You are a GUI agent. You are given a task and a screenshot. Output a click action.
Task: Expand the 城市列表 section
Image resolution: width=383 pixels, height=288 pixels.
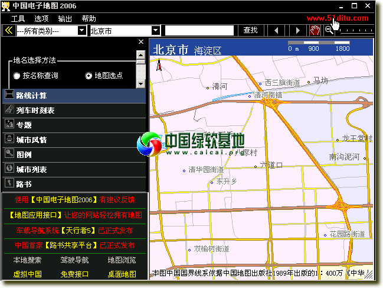click(74, 169)
